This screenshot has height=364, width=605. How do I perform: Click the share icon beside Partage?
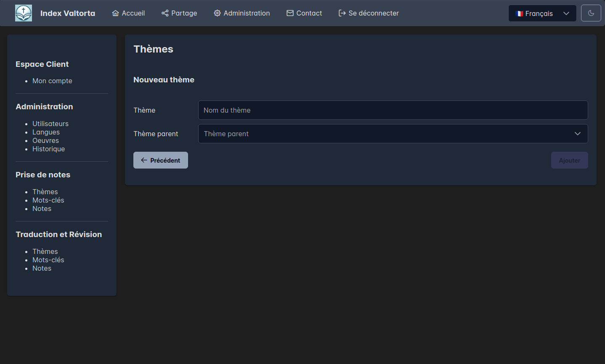[x=165, y=13]
